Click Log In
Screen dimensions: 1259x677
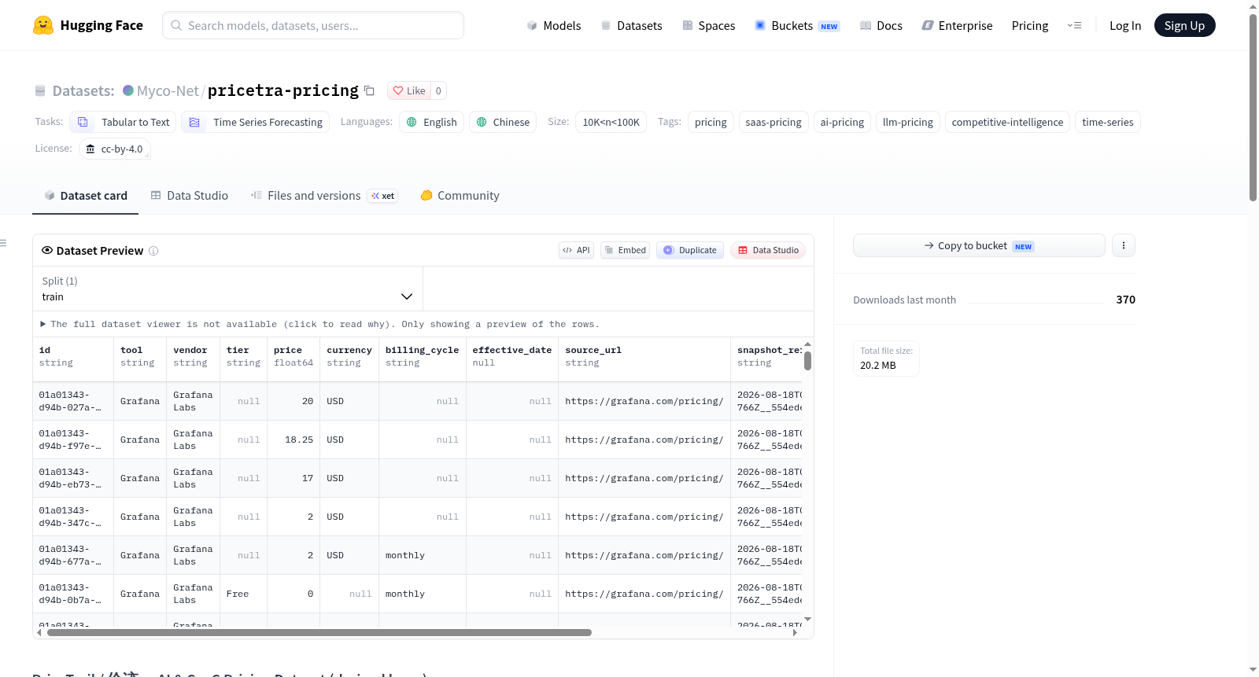pos(1125,25)
